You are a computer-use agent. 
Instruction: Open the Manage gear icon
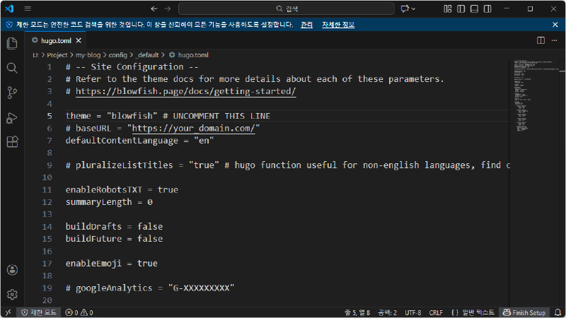click(11, 294)
